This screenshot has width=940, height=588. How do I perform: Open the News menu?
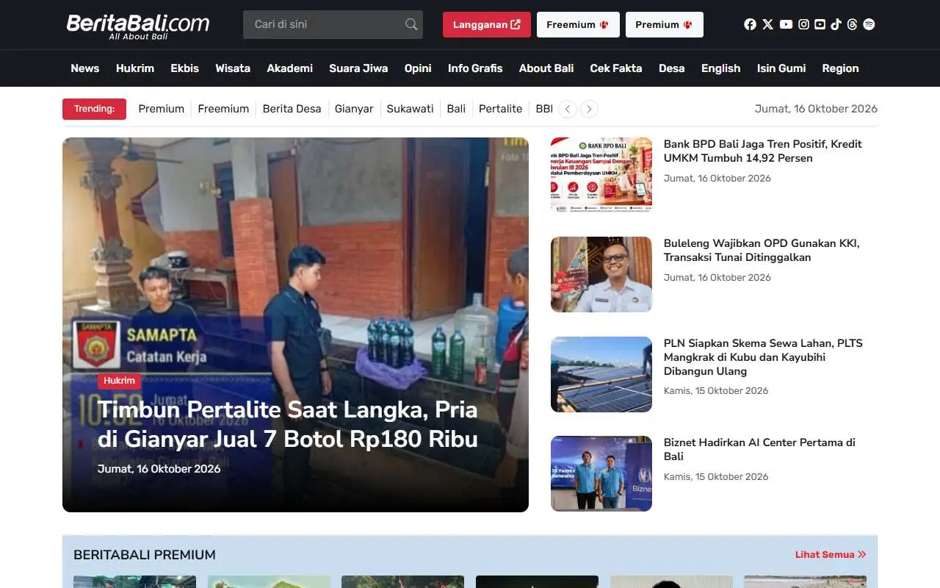(x=85, y=68)
